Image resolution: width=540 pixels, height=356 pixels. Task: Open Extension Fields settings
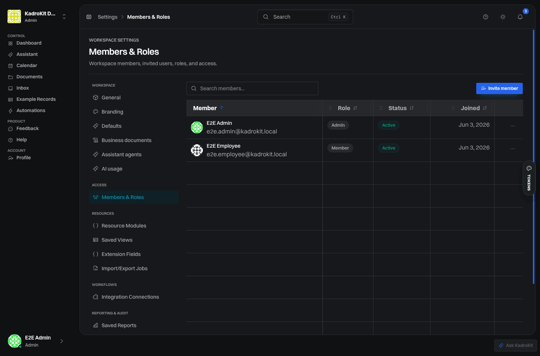tap(134, 254)
